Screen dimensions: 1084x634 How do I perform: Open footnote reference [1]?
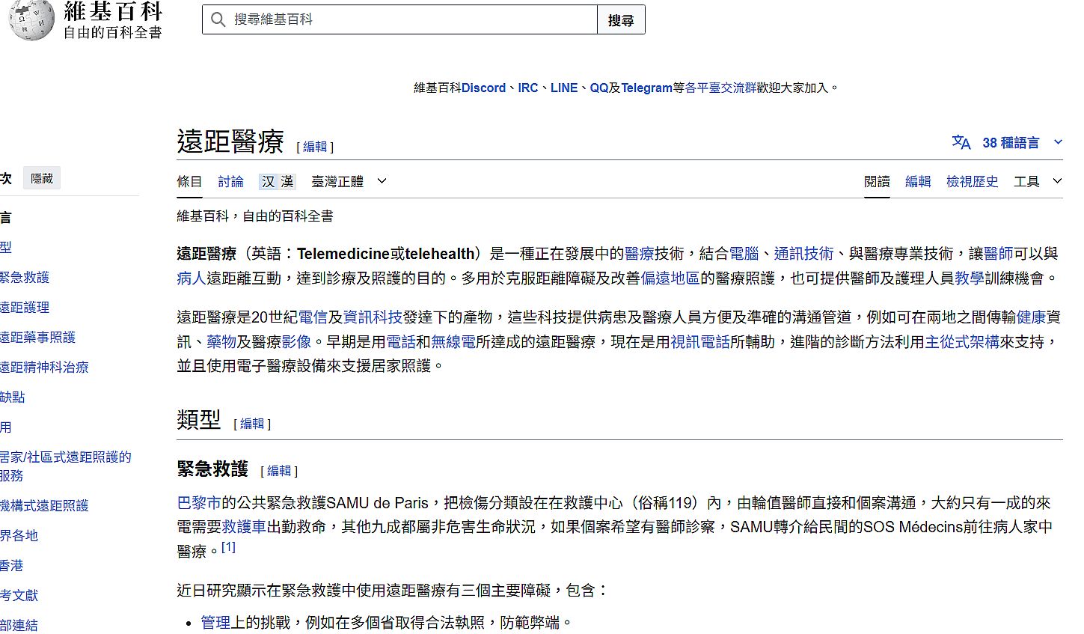coord(228,547)
